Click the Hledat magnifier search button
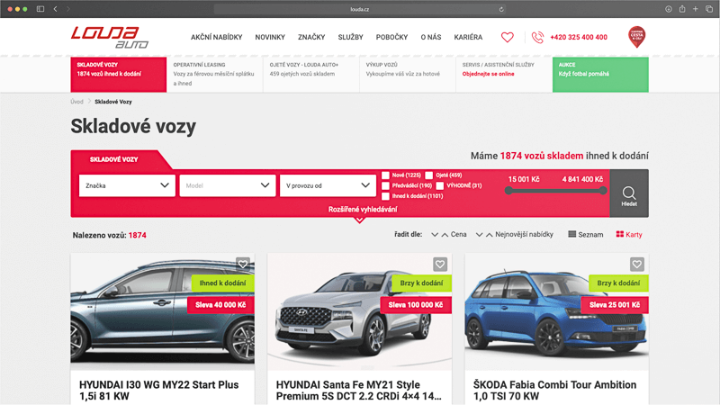The width and height of the screenshot is (720, 405). 628,193
